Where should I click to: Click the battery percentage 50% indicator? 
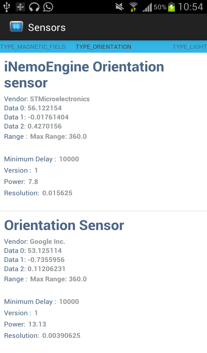[x=159, y=7]
